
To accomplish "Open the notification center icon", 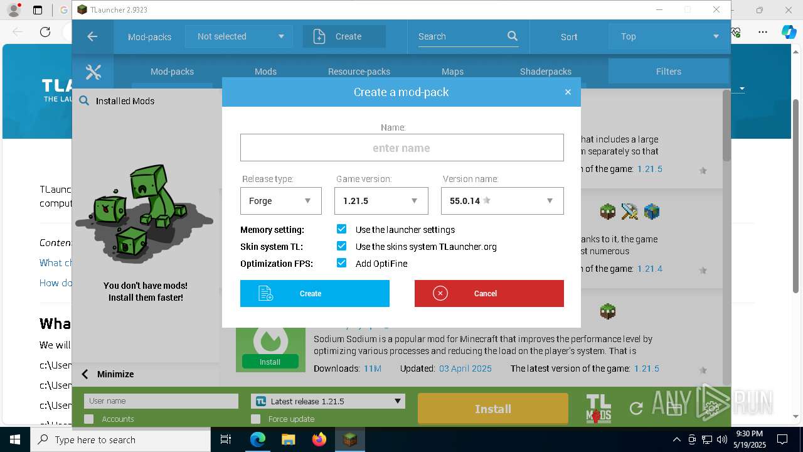I will [782, 439].
